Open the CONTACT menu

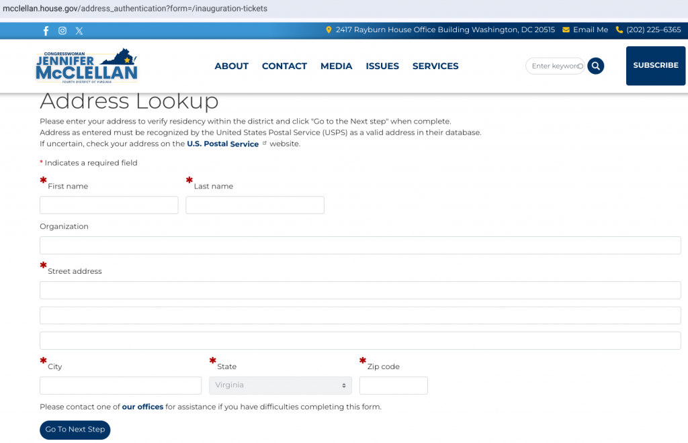coord(284,66)
